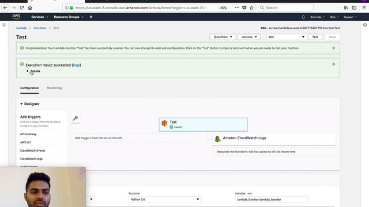Screen dimensions: 369x207
Task: Open the Actions dropdown
Action: 249,37
